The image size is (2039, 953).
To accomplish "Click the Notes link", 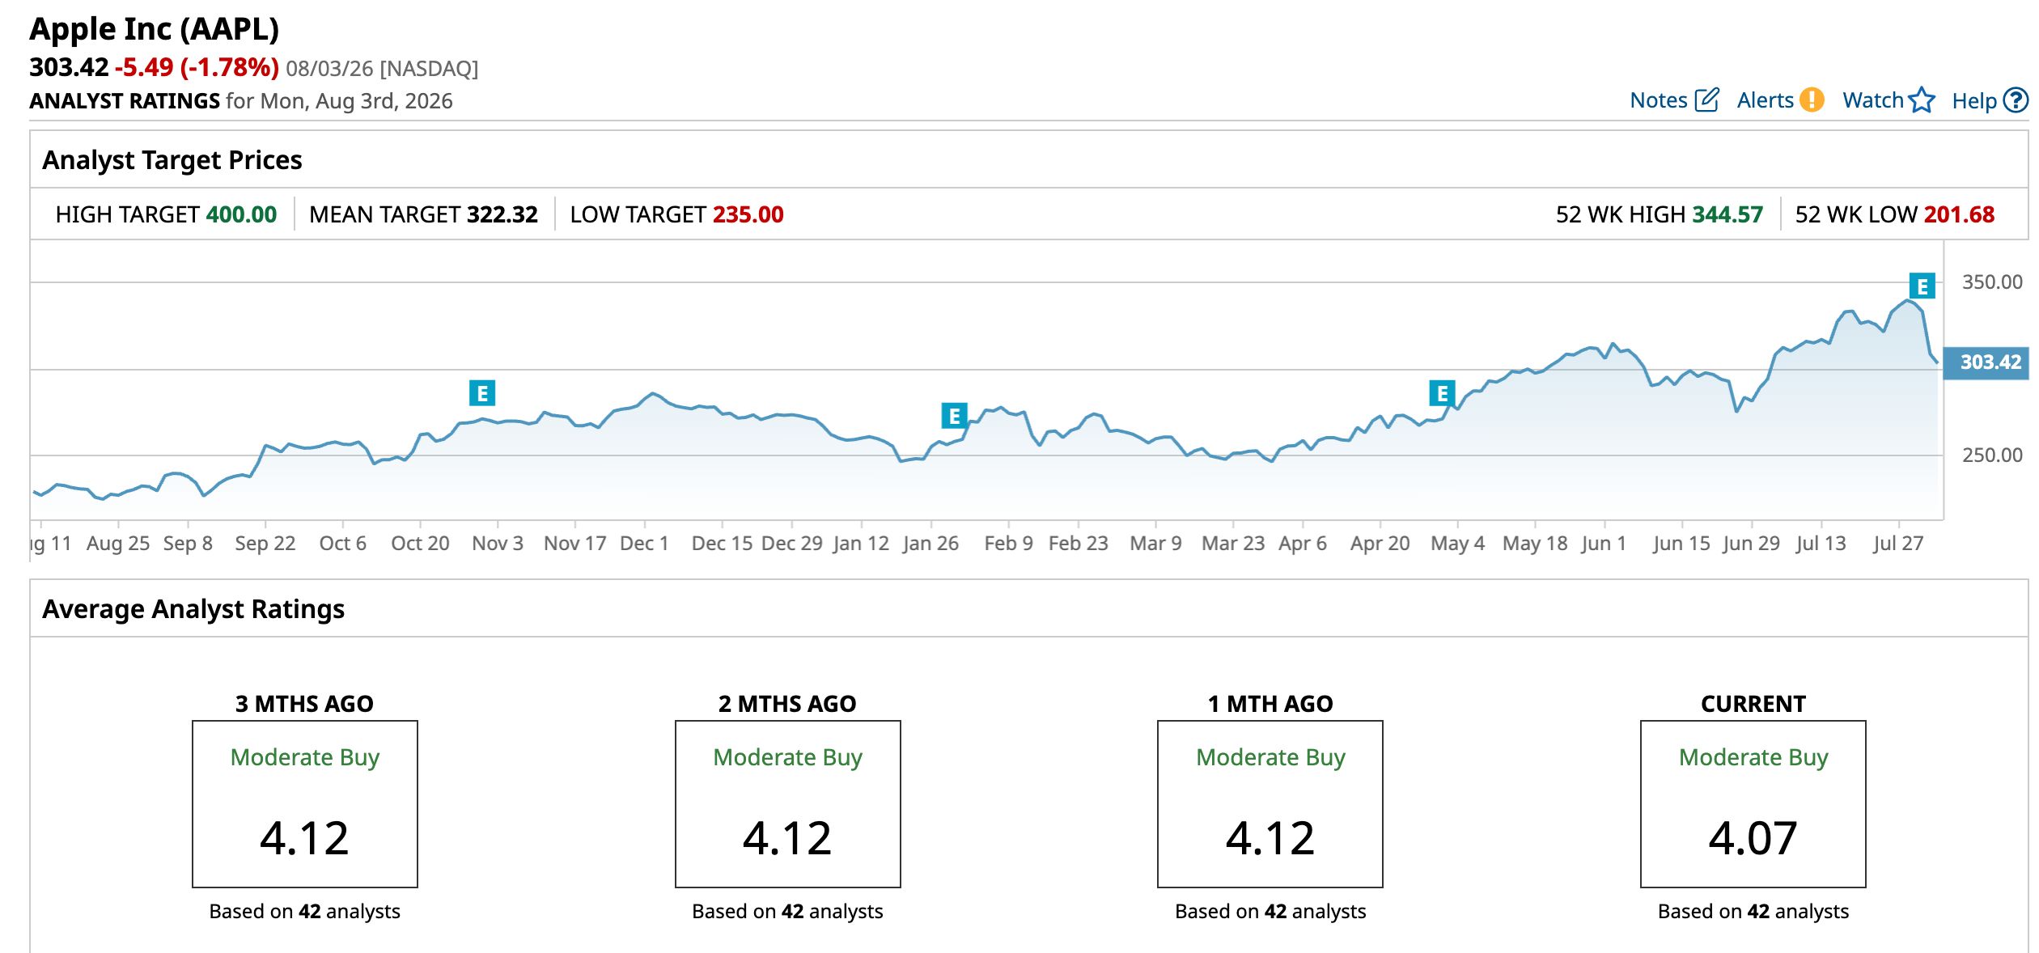I will pyautogui.click(x=1658, y=100).
